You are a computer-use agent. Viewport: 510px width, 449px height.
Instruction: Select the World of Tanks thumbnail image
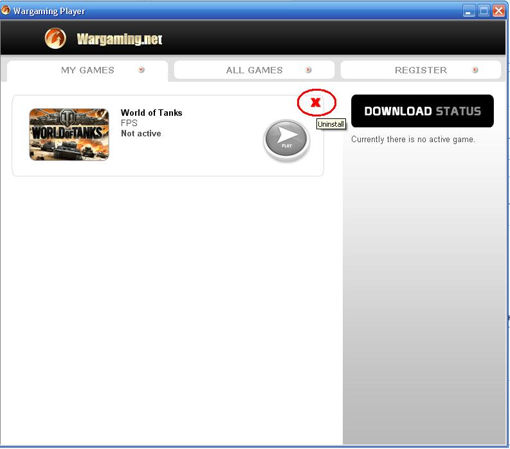coord(69,134)
